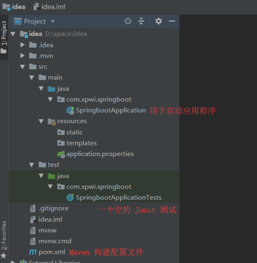Click the Maven m icon for pom.xml
257x263 pixels.
[33, 252]
